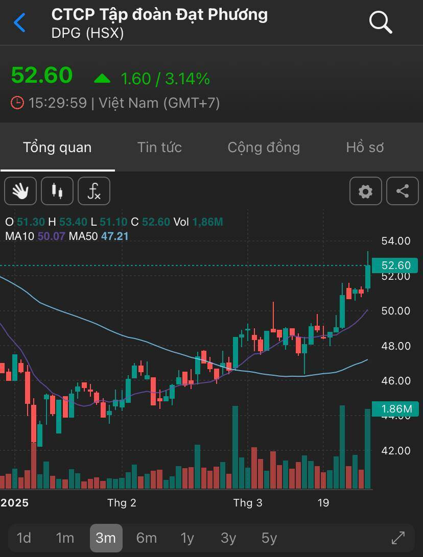
Task: Click the MA50 47.21 value
Action: pyautogui.click(x=115, y=236)
